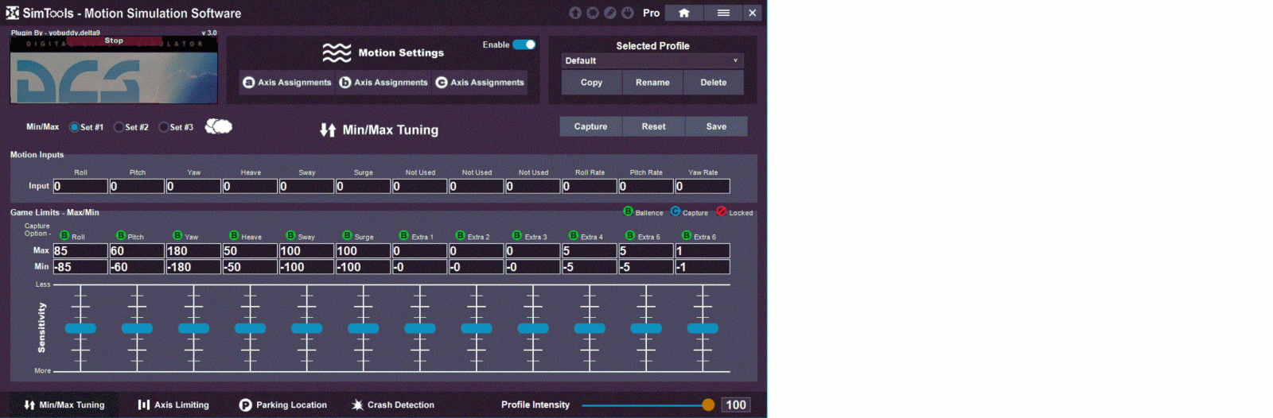Click the Roll motion input field

click(x=80, y=186)
